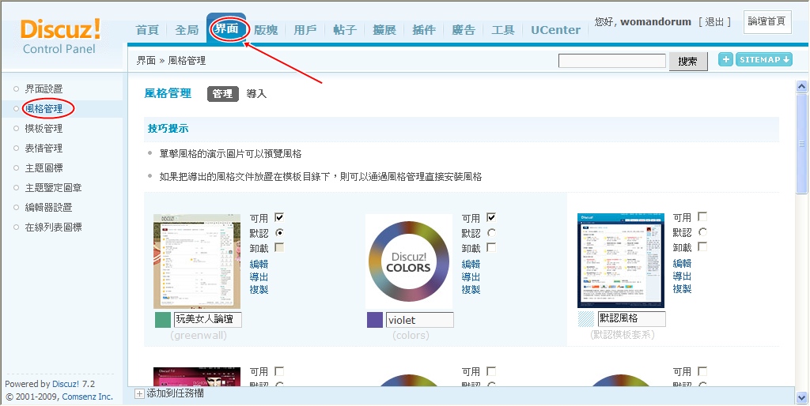Click the green swatch beside 玩美女人論壇

[163, 320]
